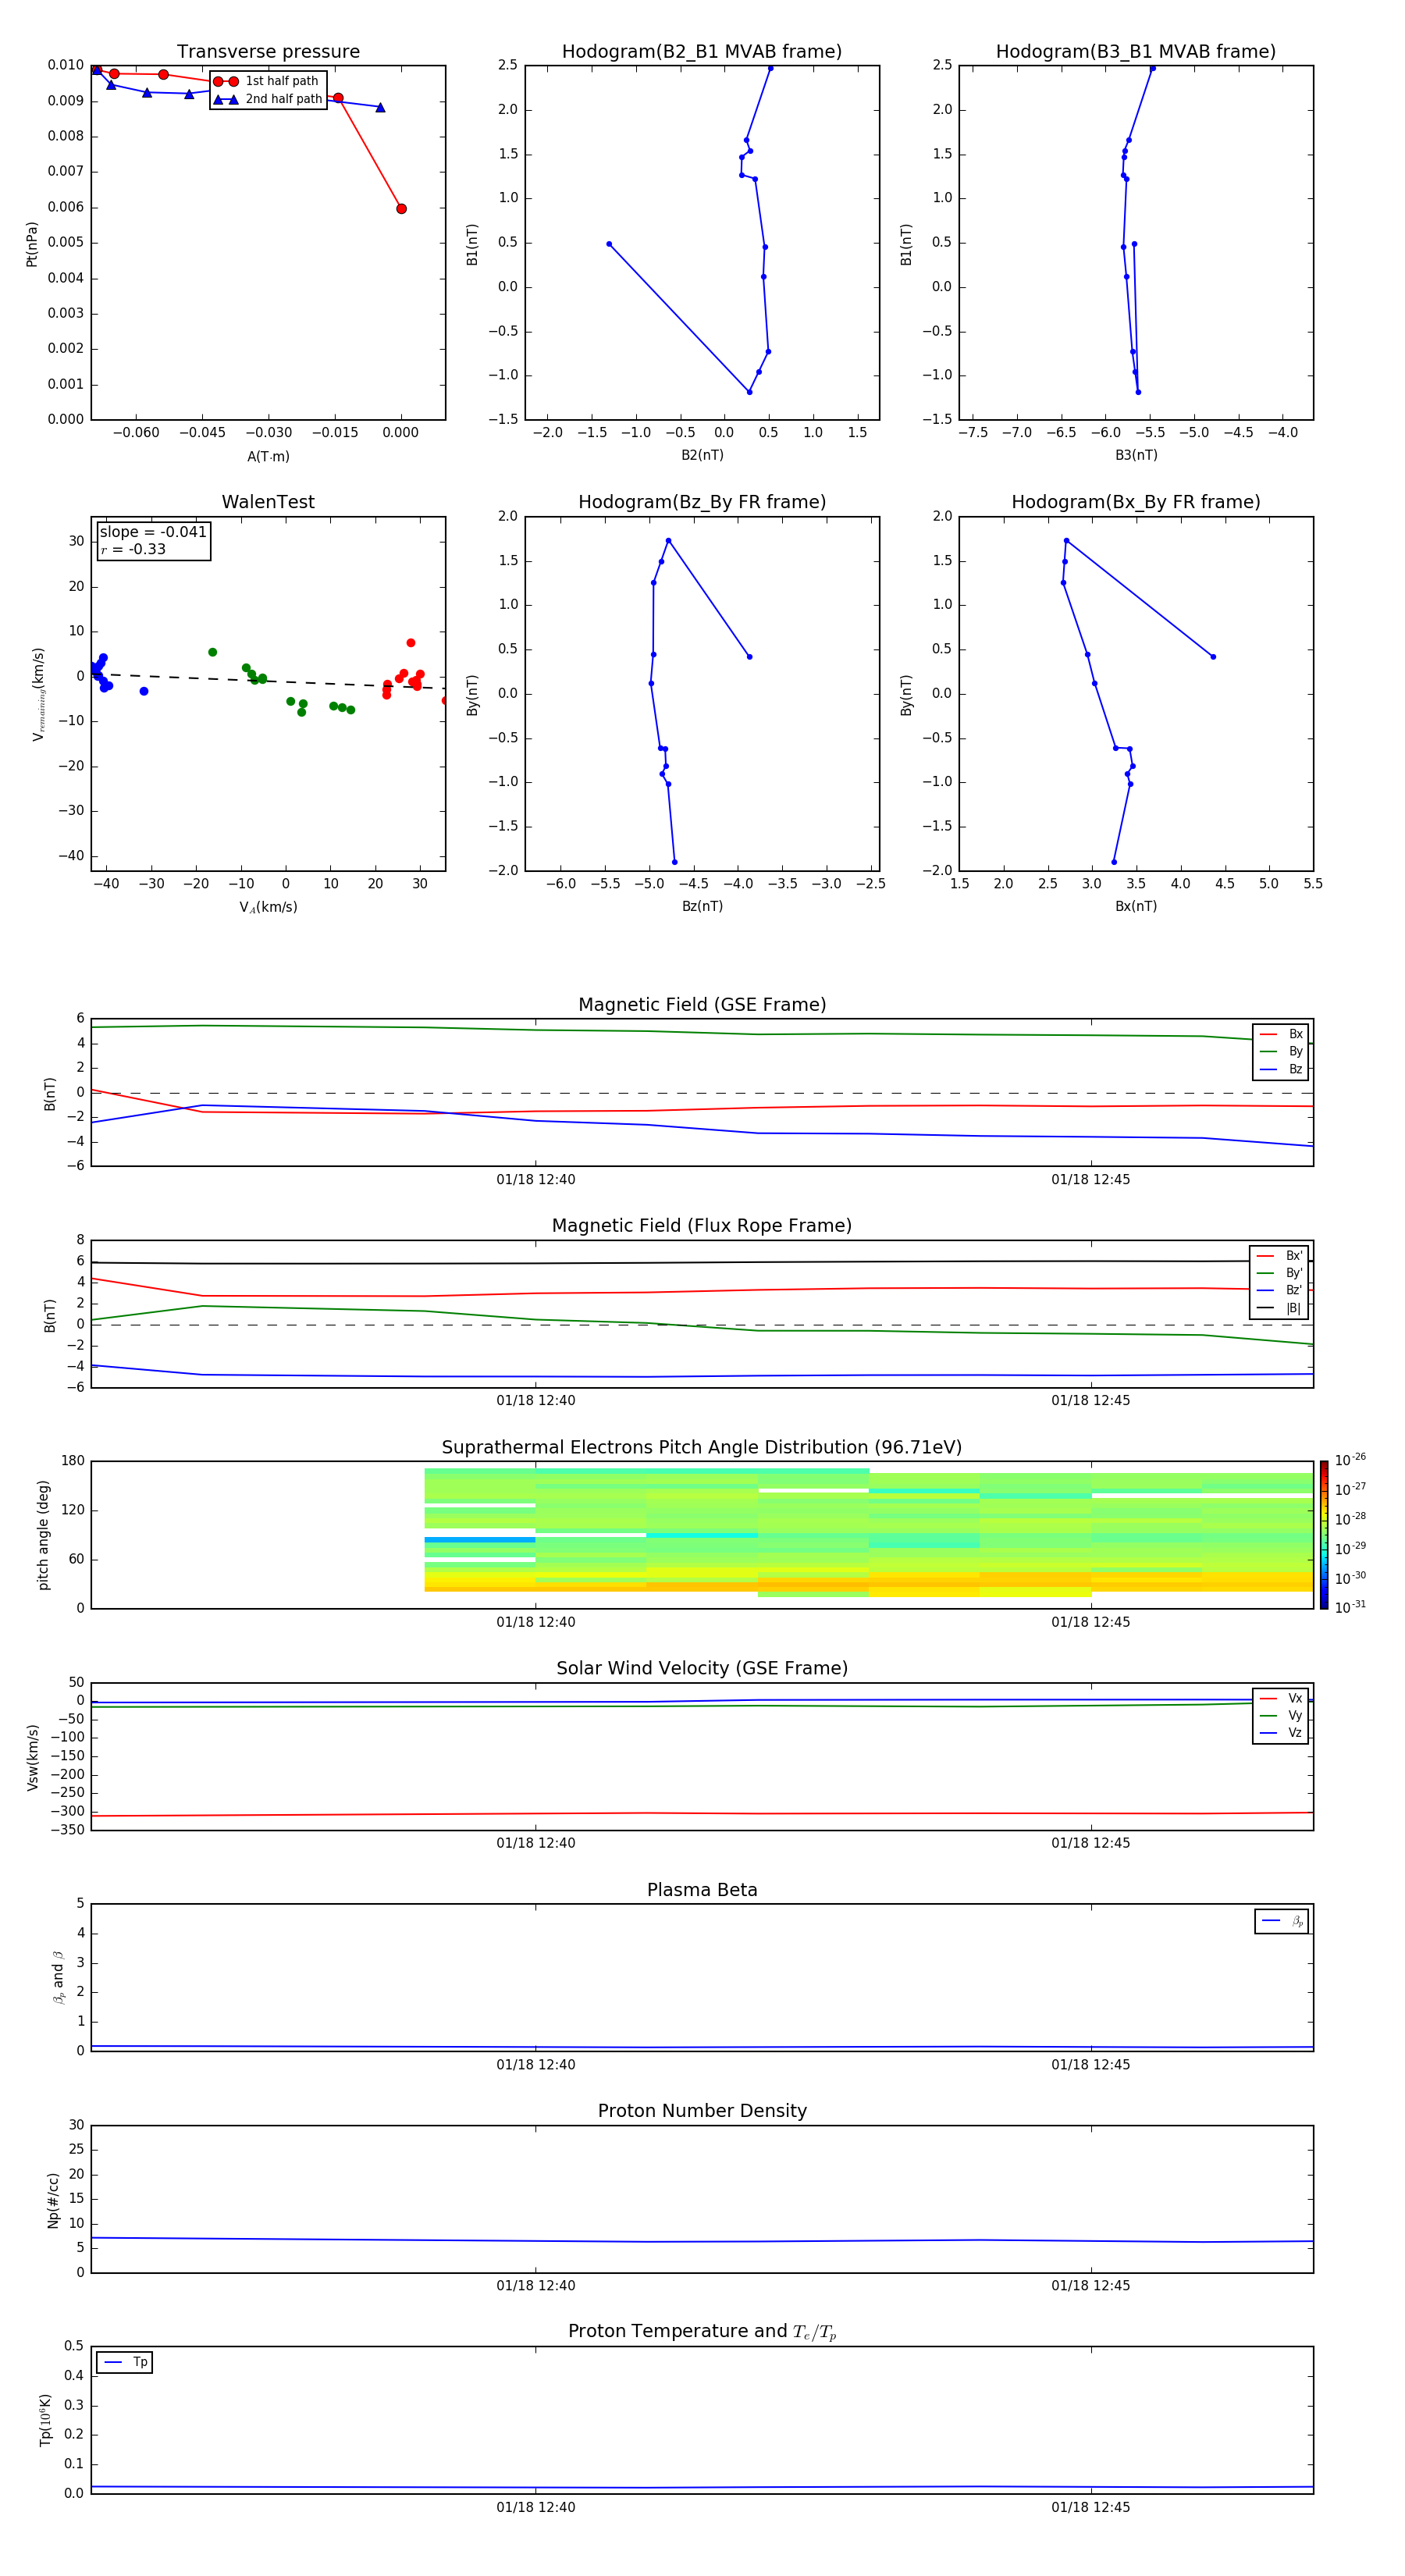Click the 'Proton Number Density' title
The image size is (1405, 2576).
tap(702, 2111)
